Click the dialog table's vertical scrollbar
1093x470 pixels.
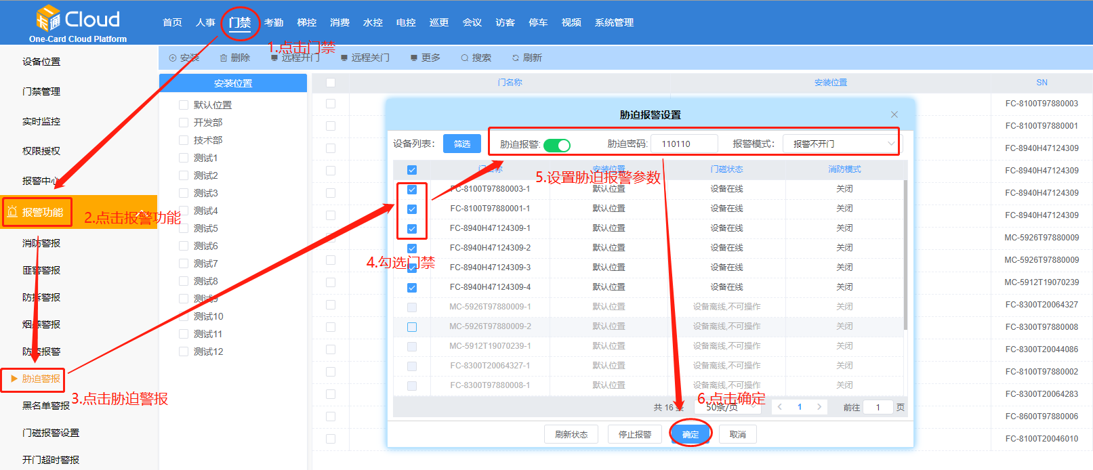[x=905, y=257]
